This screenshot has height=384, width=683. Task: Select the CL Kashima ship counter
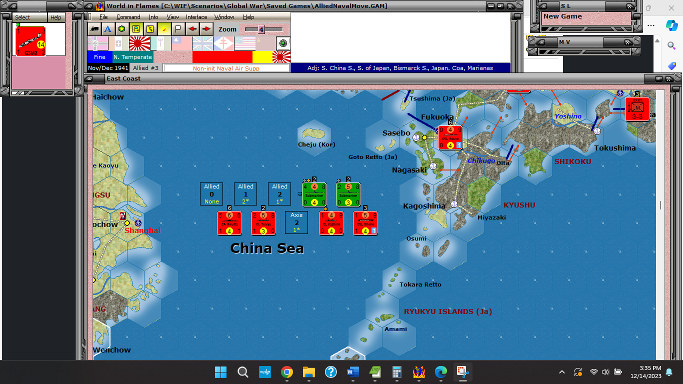point(331,222)
